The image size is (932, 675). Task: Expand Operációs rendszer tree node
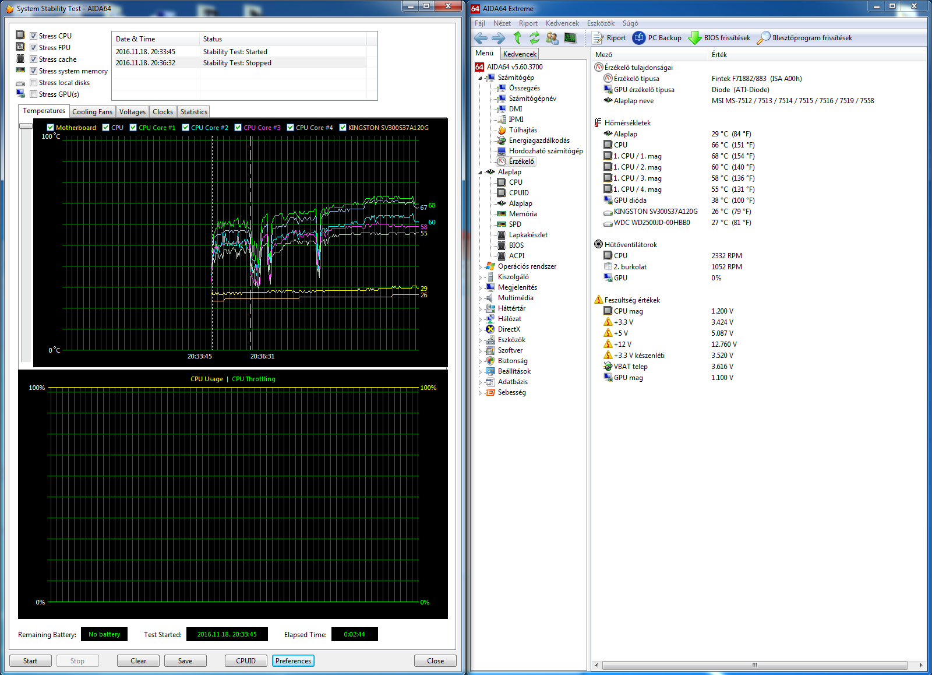pyautogui.click(x=481, y=267)
